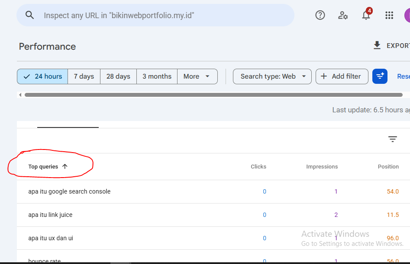
Task: Sort by the Position column header
Action: click(388, 167)
